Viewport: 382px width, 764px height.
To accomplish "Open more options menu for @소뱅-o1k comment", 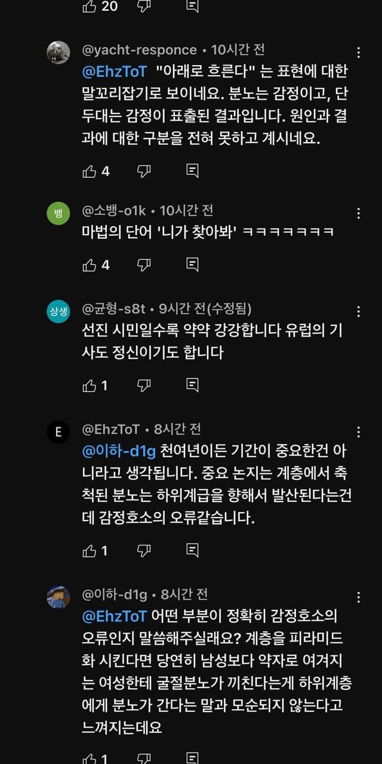I will (359, 213).
